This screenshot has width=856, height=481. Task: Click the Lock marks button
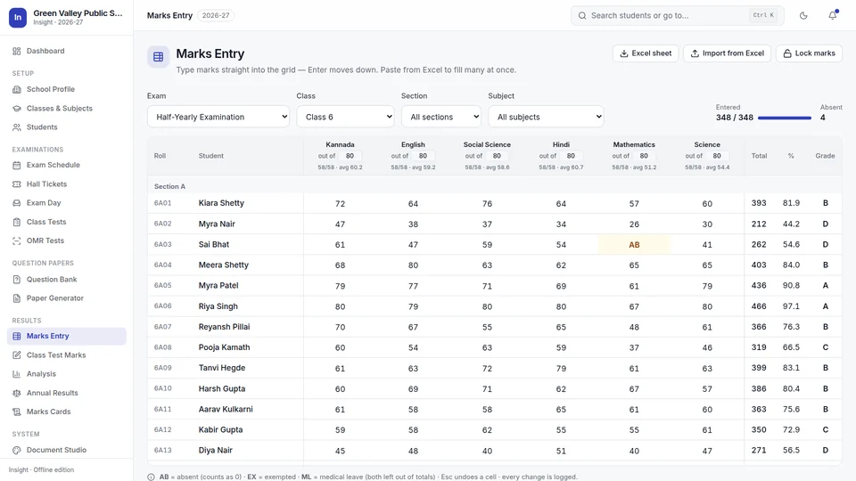coord(809,53)
